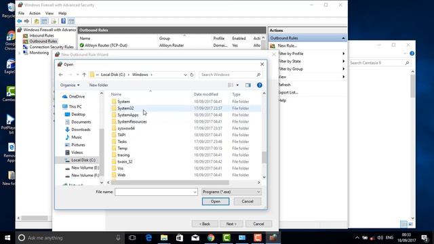Expand the Filter by Profile submenu arrow
Screen dimensions: 434x244
344,54
